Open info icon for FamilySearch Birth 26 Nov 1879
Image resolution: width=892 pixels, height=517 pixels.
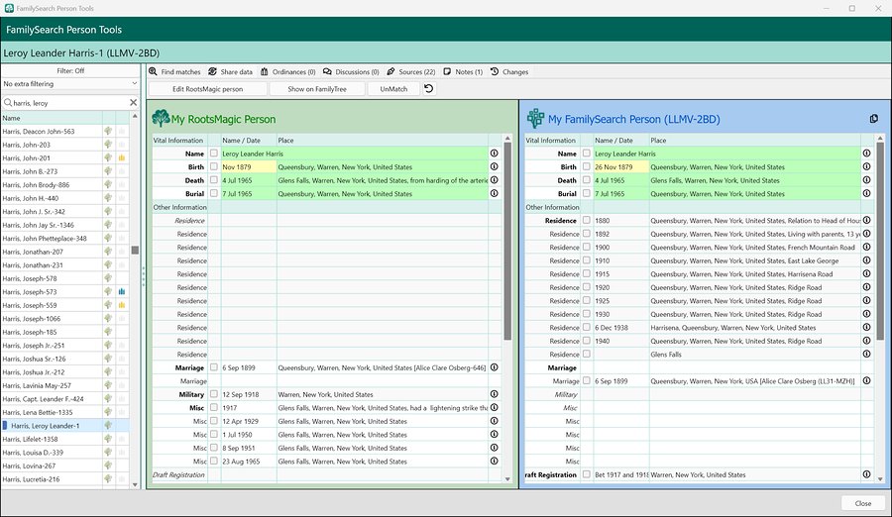(866, 166)
